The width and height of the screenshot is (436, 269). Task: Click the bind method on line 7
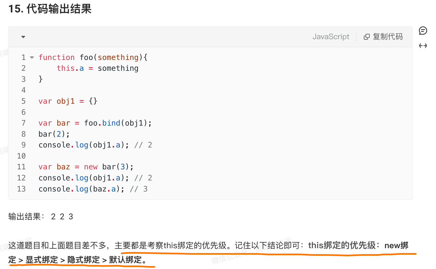[111, 123]
